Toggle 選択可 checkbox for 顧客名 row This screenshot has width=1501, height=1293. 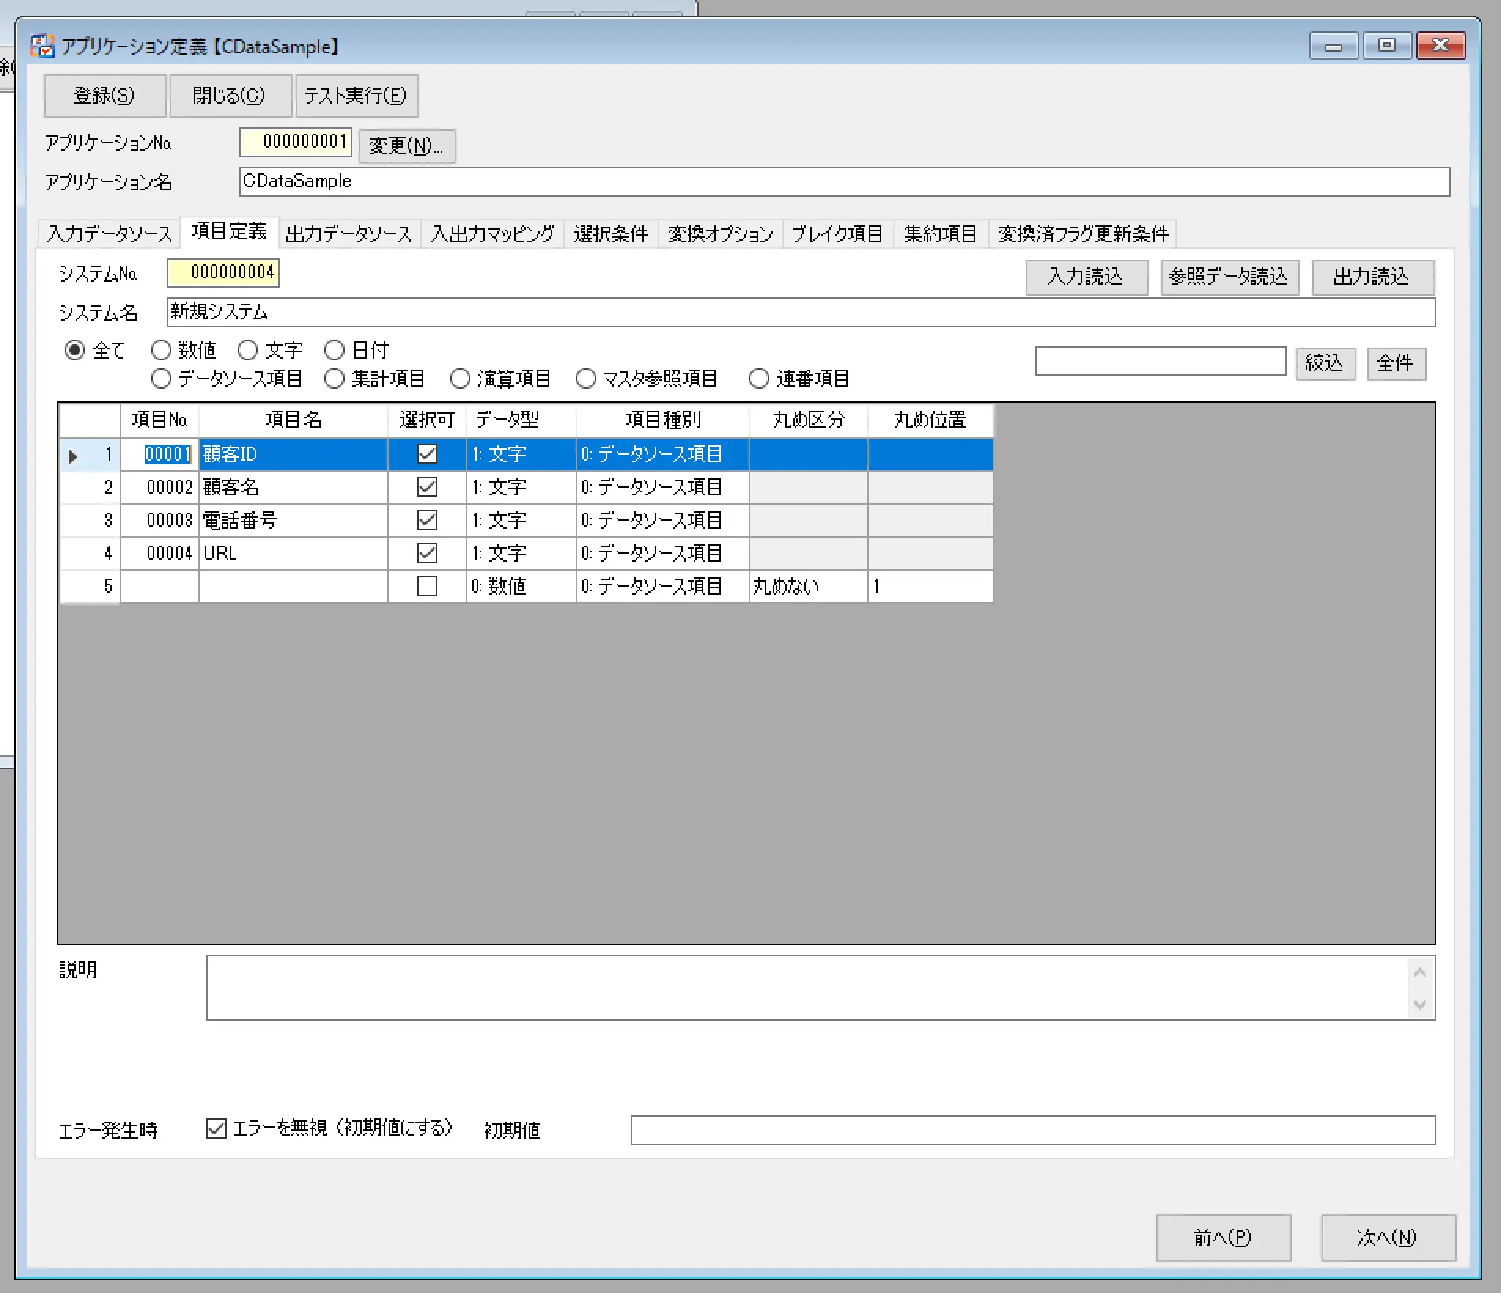click(x=427, y=487)
